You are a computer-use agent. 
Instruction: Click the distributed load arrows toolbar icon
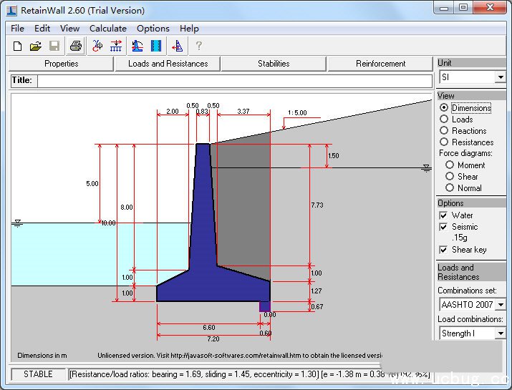115,47
